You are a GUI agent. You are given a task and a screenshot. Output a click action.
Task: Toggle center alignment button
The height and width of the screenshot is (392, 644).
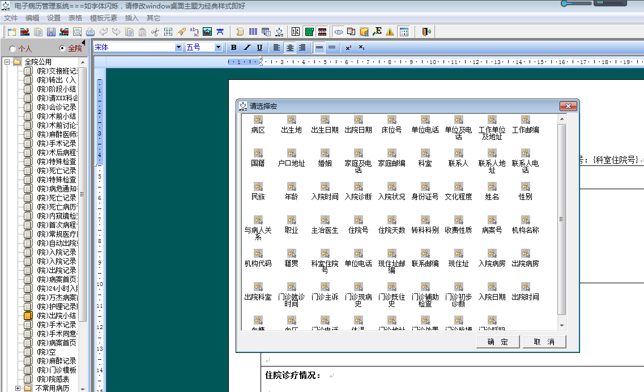289,48
